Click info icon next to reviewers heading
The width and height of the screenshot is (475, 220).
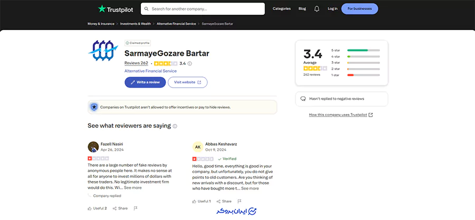pyautogui.click(x=175, y=126)
